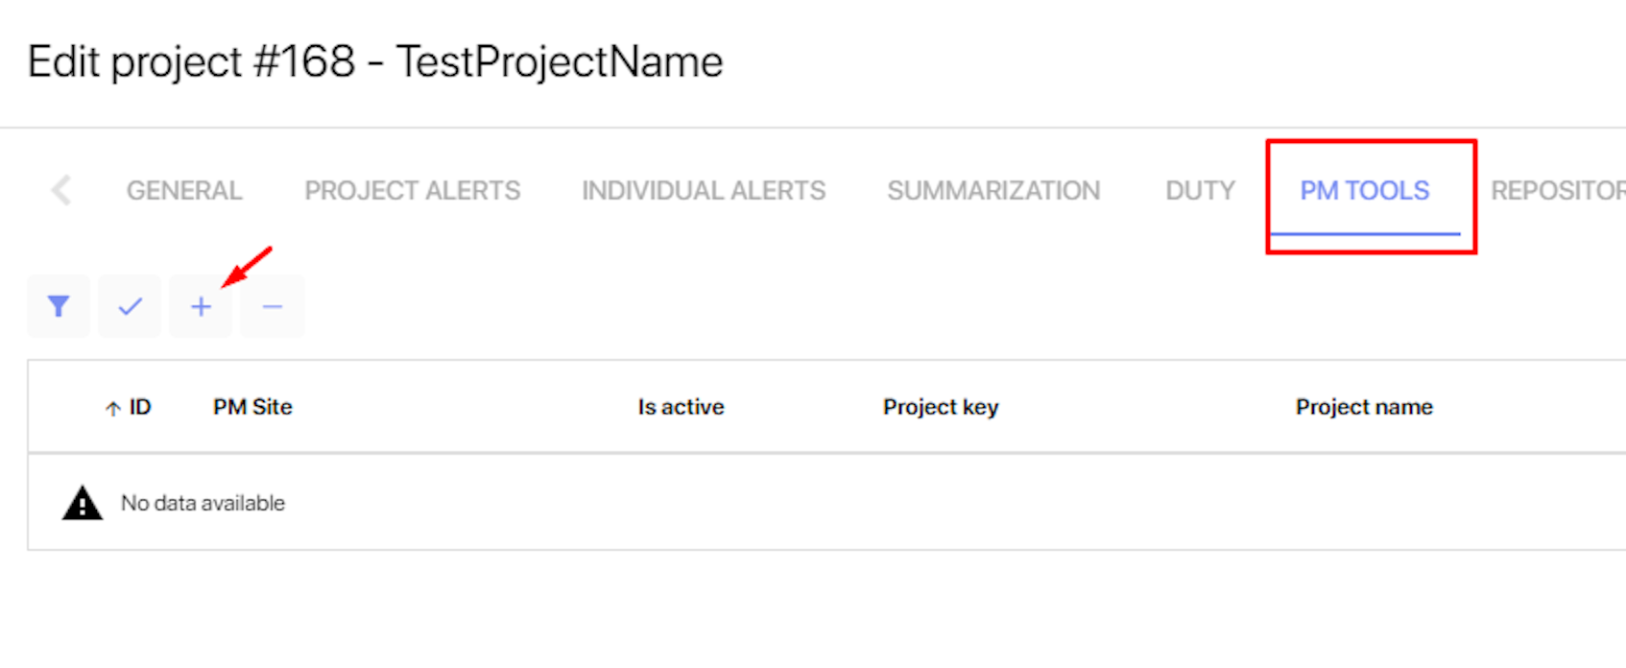Image resolution: width=1626 pixels, height=668 pixels.
Task: Select the PM TOOLS tab
Action: click(1365, 190)
